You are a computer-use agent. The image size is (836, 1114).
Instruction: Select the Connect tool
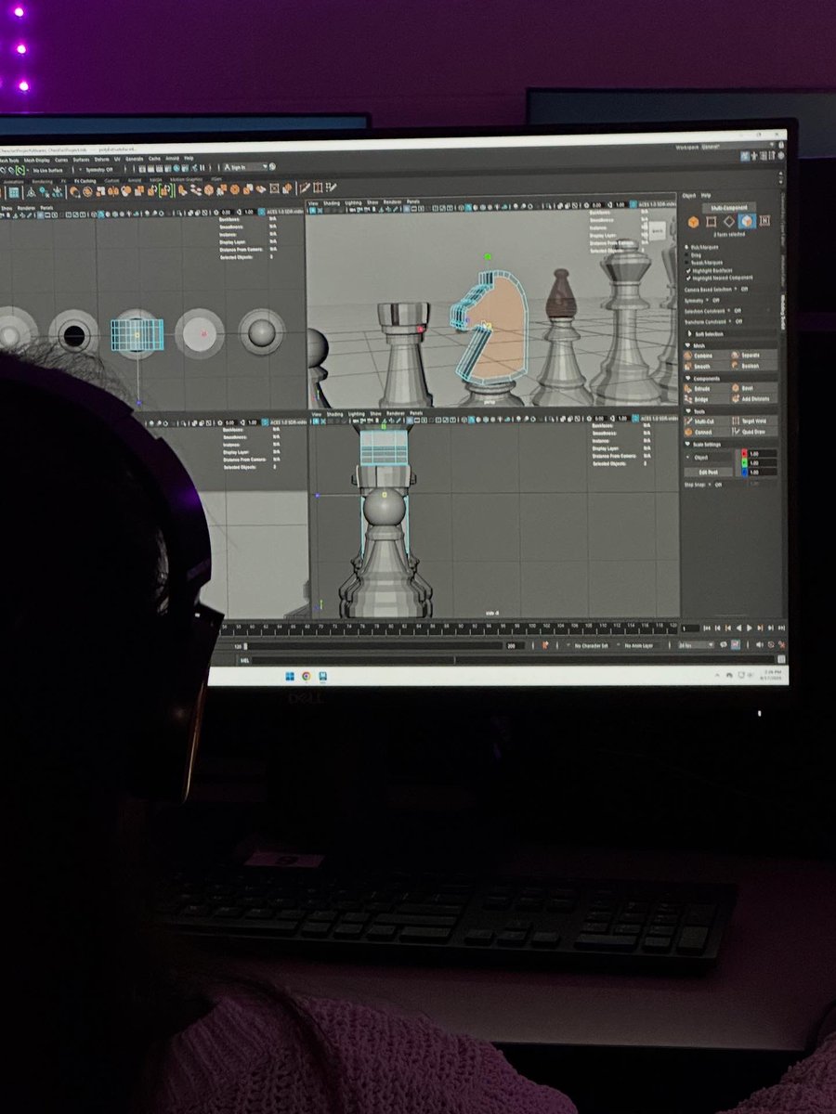[x=707, y=433]
